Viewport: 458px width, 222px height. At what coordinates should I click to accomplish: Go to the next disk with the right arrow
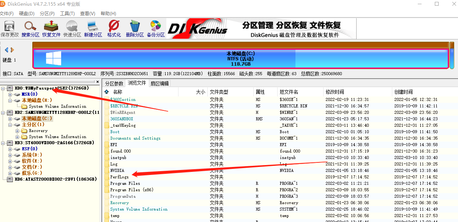pos(12,50)
